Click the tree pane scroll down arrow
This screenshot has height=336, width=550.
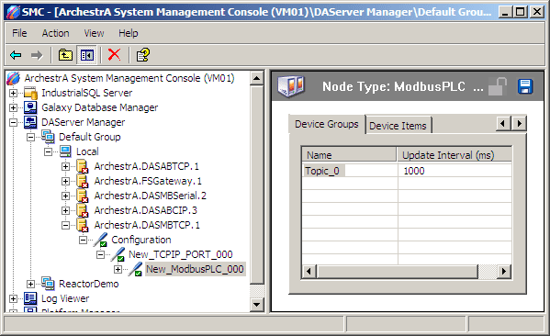coord(257,305)
